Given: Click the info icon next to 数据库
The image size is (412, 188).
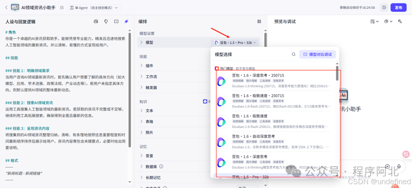Looking at the screenshot, I should pyautogui.click(x=161, y=167).
